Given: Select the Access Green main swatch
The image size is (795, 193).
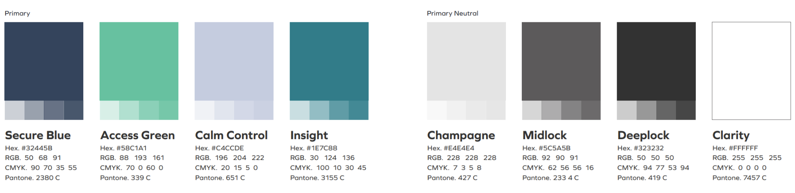Looking at the screenshot, I should pos(139,61).
